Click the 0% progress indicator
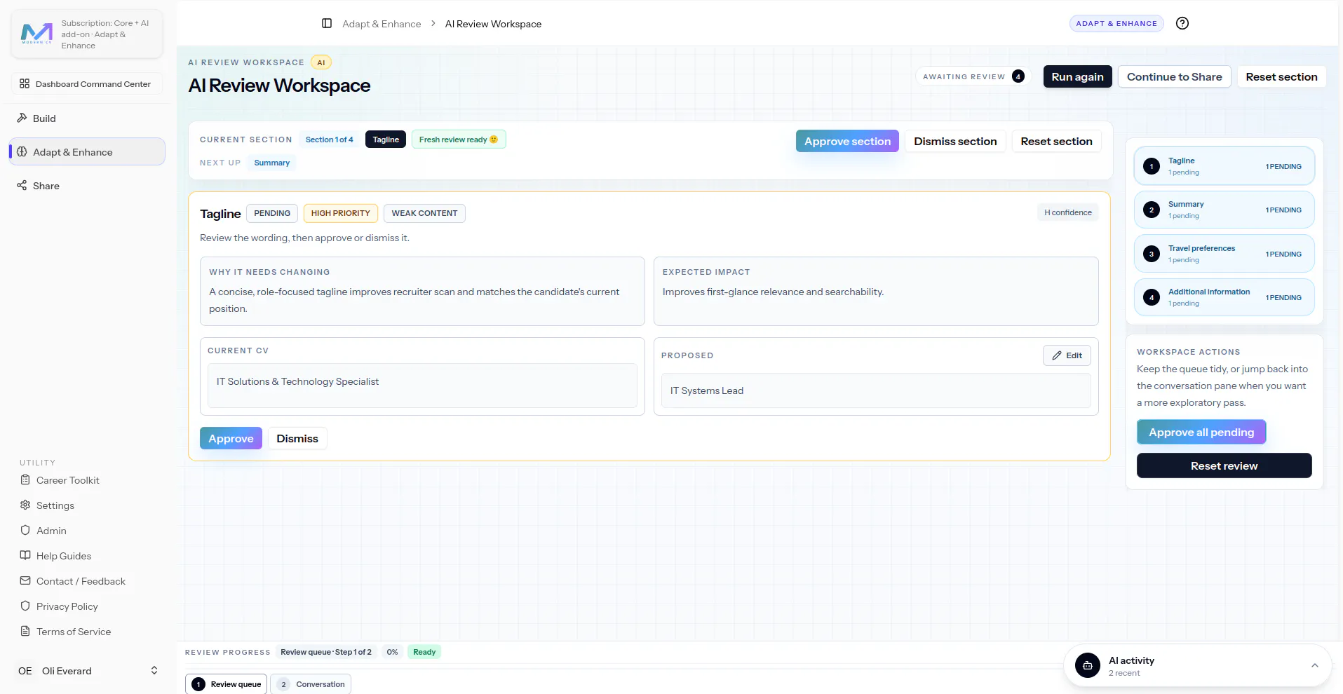 click(x=392, y=652)
